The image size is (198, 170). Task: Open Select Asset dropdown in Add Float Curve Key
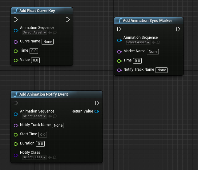[x=34, y=33]
